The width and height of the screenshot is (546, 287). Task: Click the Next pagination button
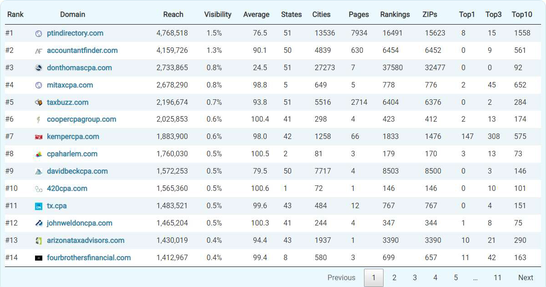click(526, 278)
